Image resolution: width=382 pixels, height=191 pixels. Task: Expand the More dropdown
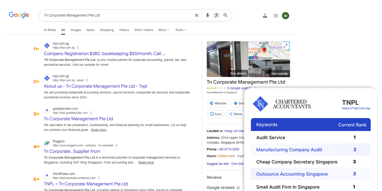click(164, 30)
